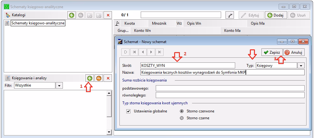The width and height of the screenshot is (314, 138).
Task: Select Storno czerwone radio option
Action: [182, 111]
